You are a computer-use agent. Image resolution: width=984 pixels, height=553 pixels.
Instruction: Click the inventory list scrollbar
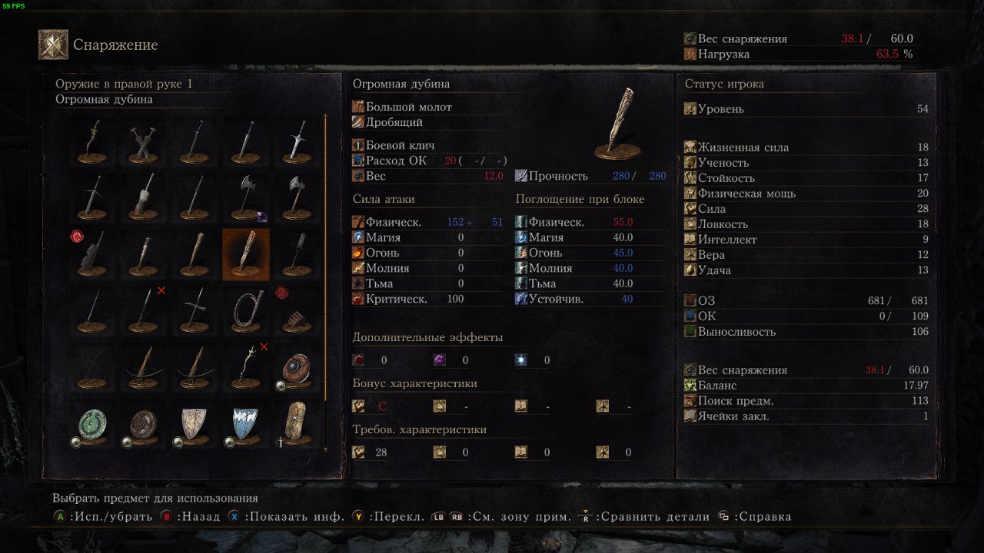tap(325, 283)
